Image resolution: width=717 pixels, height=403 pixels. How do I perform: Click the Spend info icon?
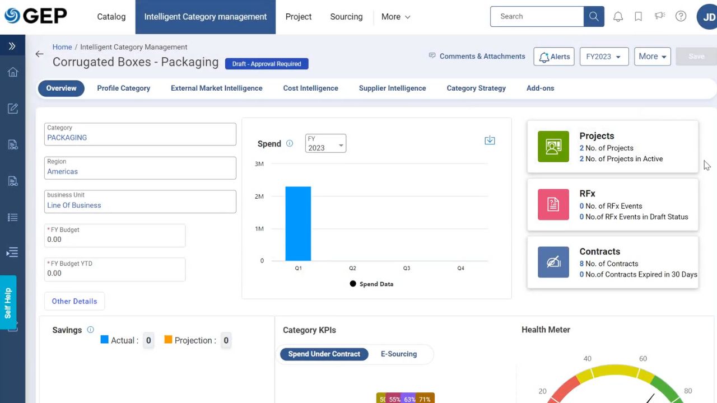click(290, 144)
